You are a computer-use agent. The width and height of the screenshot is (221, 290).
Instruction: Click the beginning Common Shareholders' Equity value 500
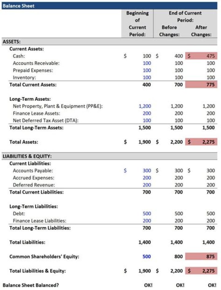147,256
